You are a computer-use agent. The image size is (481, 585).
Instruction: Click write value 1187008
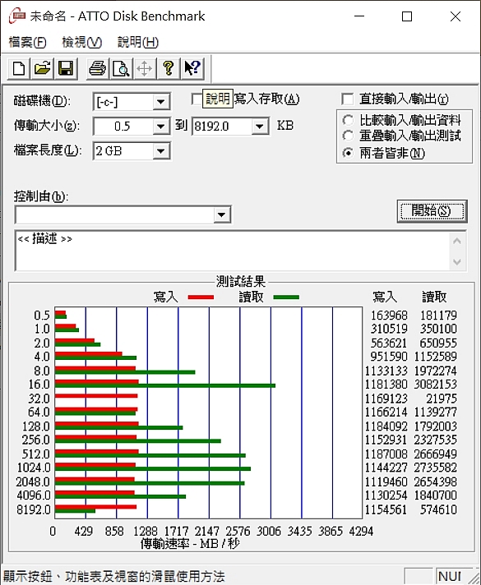(x=386, y=454)
